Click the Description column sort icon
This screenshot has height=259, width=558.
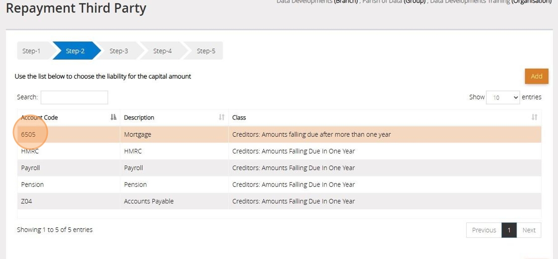pos(222,117)
